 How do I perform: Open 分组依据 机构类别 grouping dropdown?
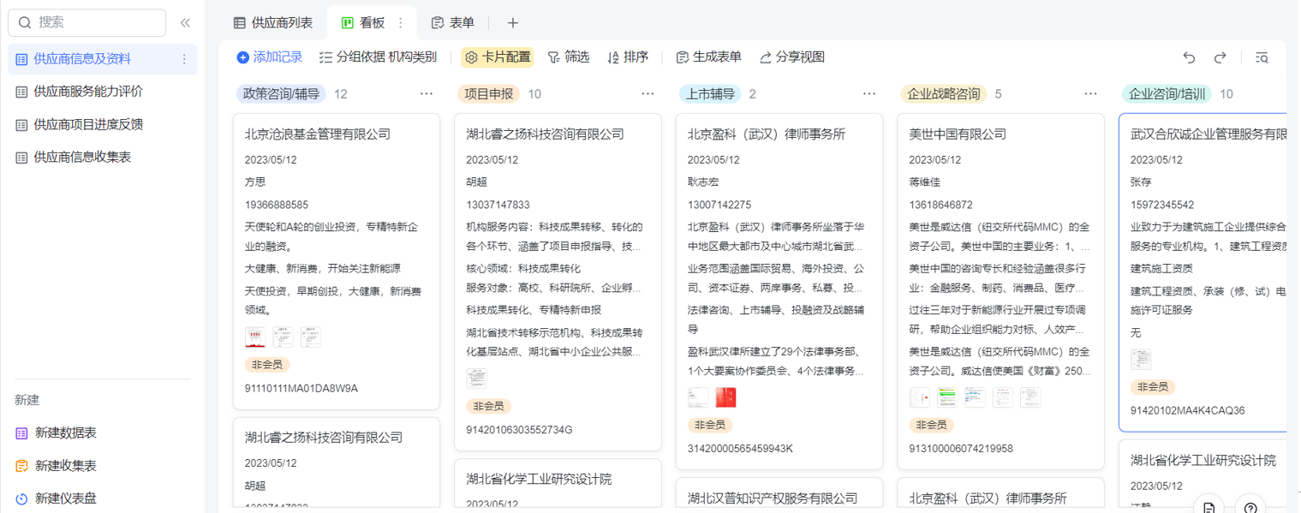(x=378, y=57)
